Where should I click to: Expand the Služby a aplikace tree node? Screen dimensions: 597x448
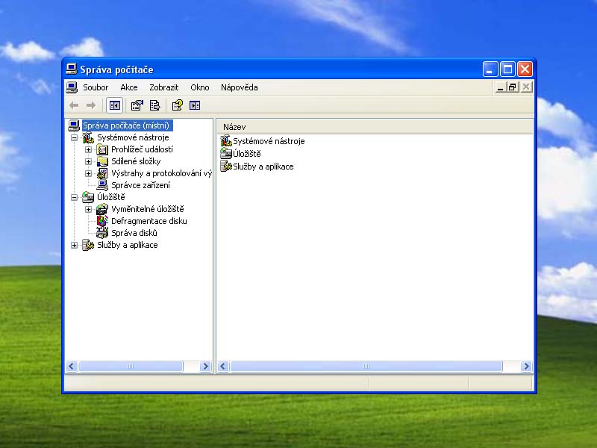[x=74, y=245]
